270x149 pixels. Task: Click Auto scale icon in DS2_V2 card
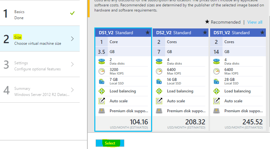159,101
